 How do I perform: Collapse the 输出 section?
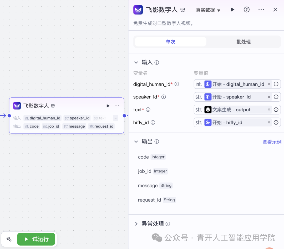136,142
